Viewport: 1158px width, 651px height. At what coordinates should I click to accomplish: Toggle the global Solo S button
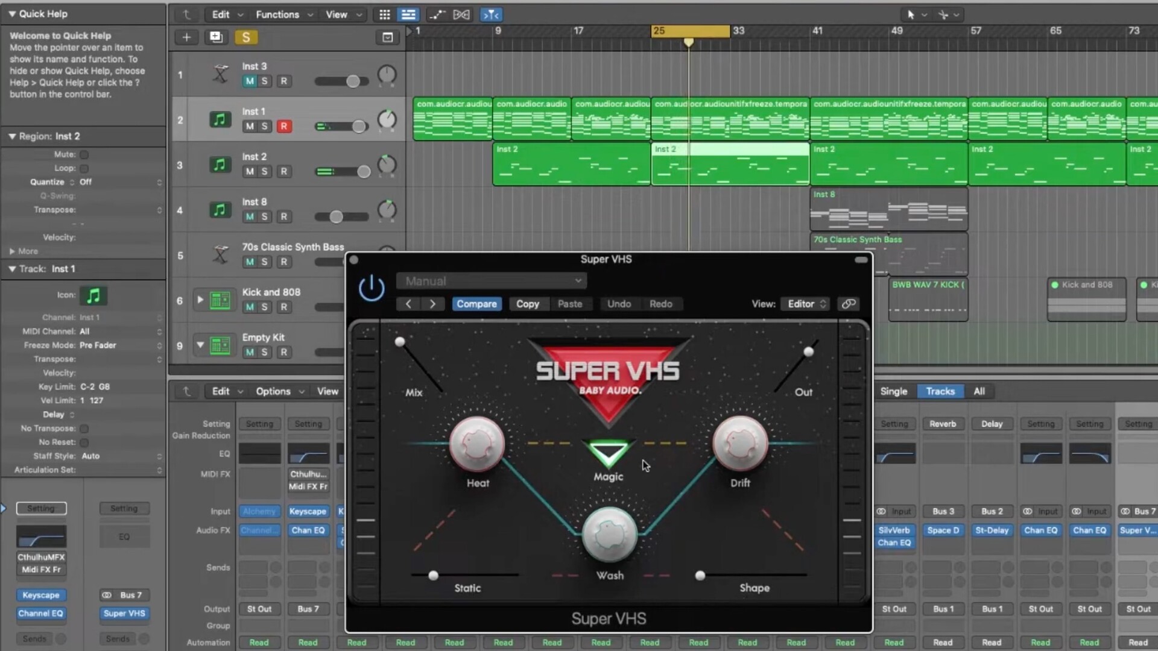click(x=245, y=37)
